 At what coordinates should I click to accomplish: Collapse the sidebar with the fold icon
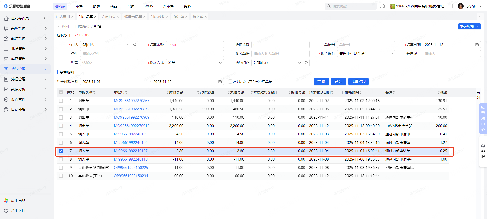pos(46,18)
